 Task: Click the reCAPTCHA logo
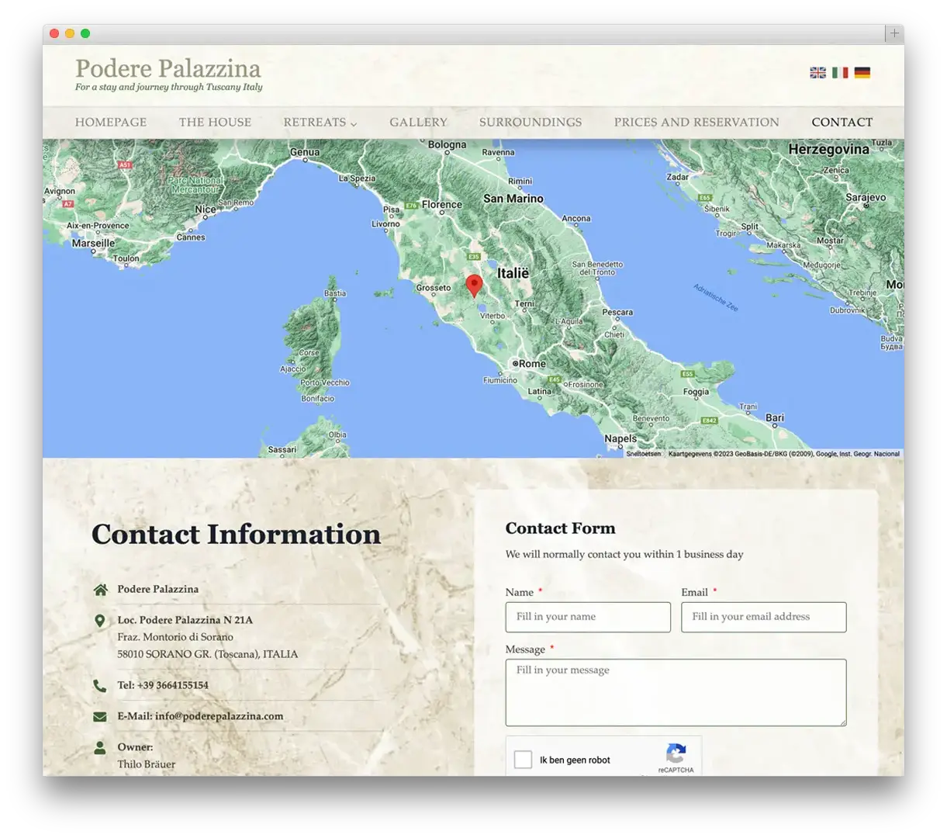pyautogui.click(x=676, y=754)
